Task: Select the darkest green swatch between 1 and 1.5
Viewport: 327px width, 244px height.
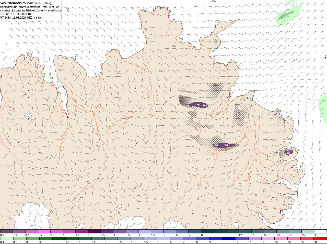Action: (x=59, y=238)
